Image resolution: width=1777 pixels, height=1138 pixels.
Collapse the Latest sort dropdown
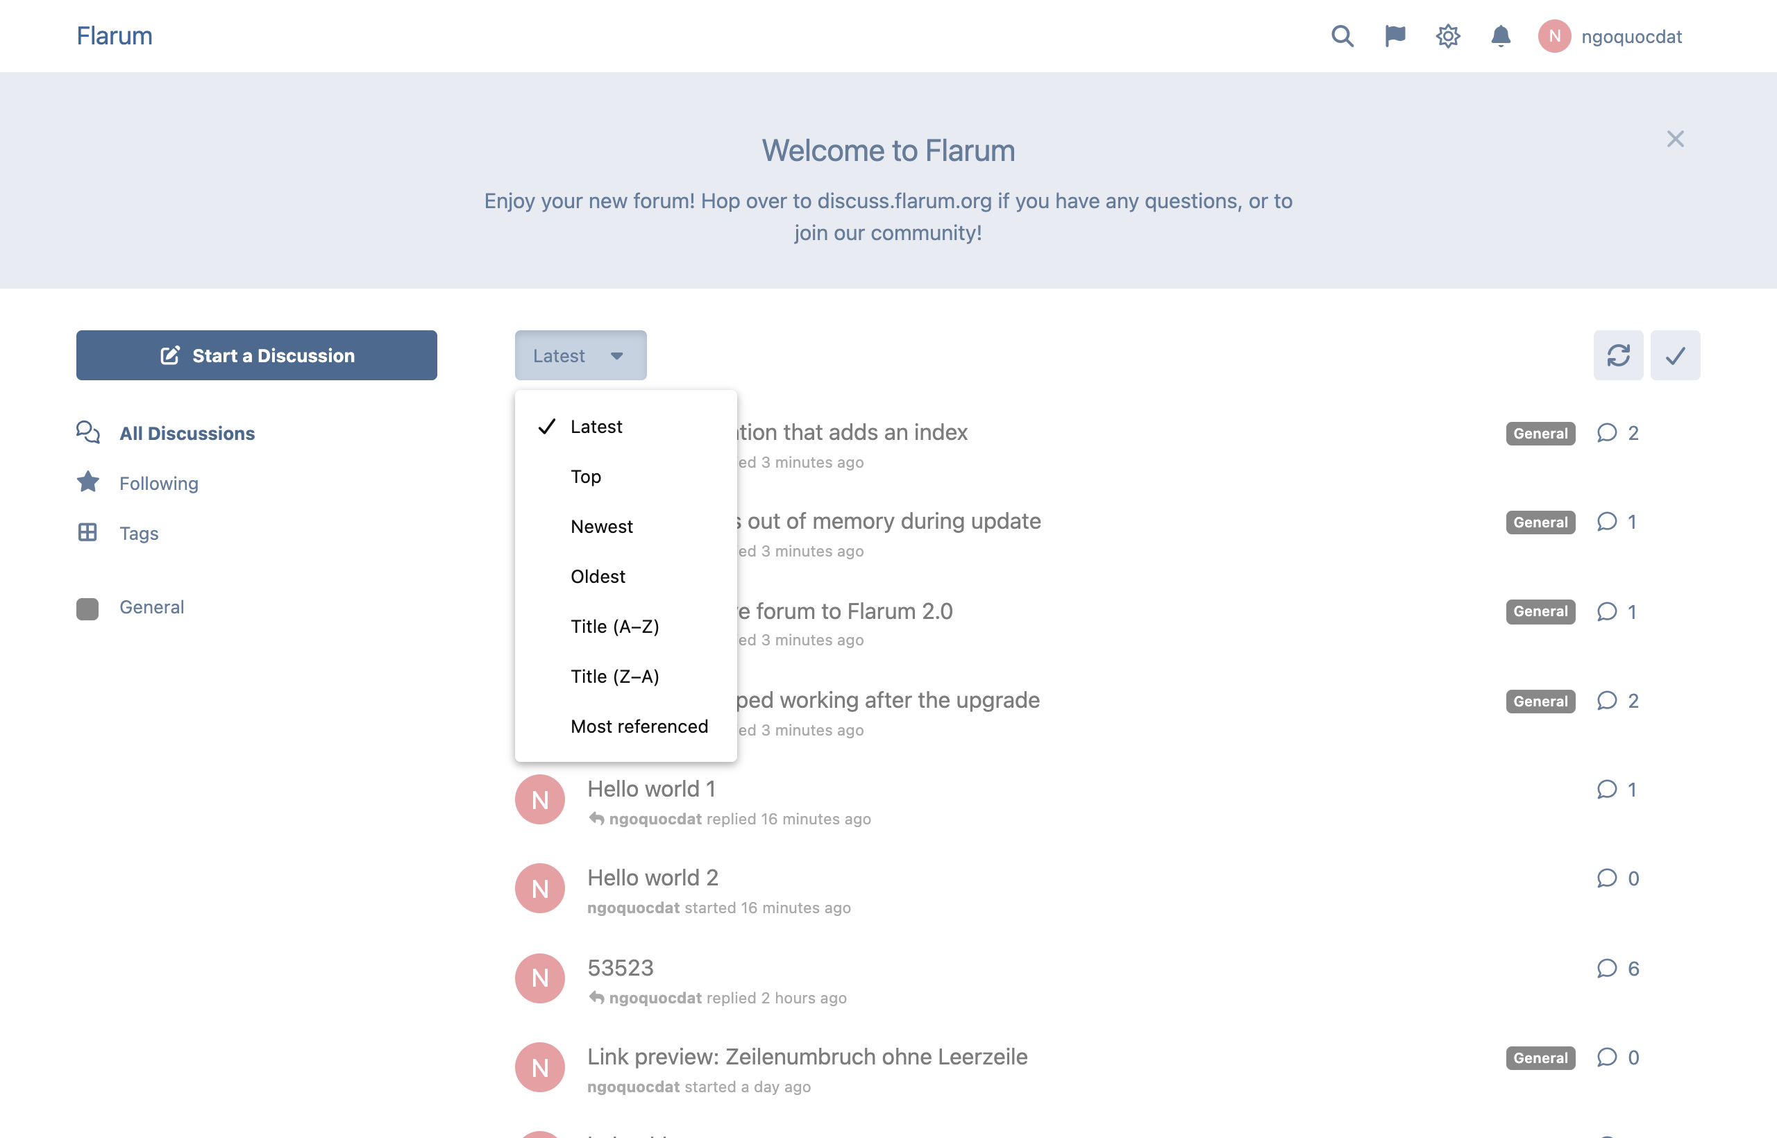(x=580, y=355)
